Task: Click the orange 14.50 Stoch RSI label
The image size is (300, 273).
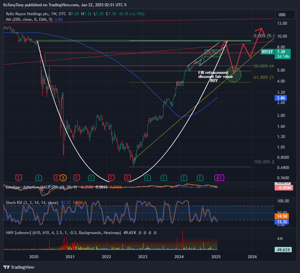Action: pos(282,216)
